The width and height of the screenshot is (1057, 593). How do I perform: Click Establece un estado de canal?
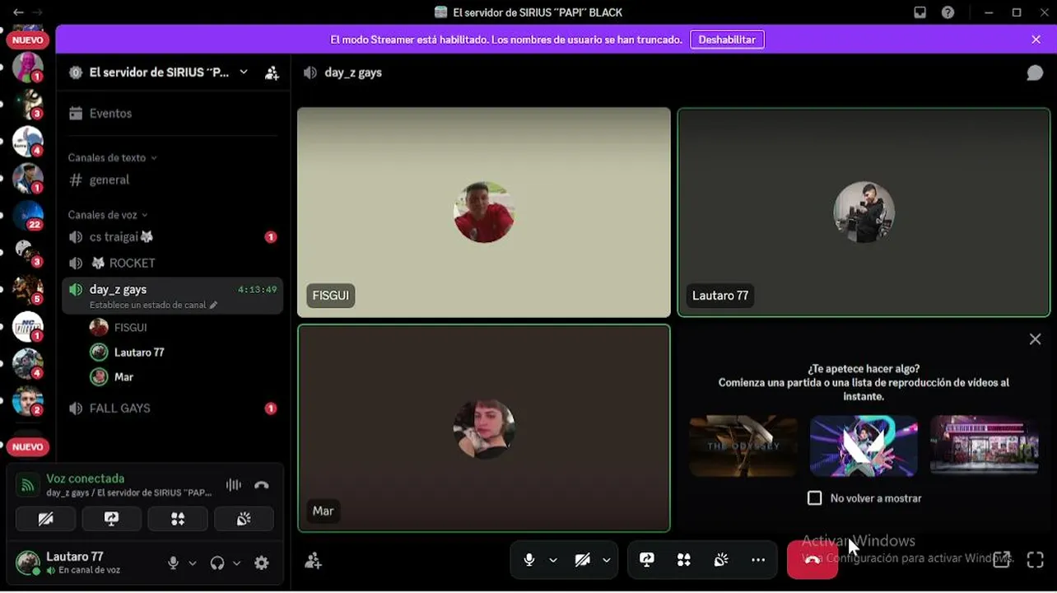[x=153, y=305]
